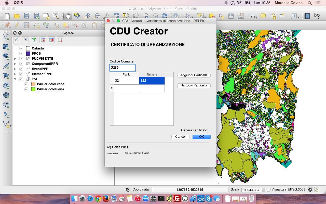Open the blue Help Contents book icon
The image size is (326, 204).
coord(307,16)
